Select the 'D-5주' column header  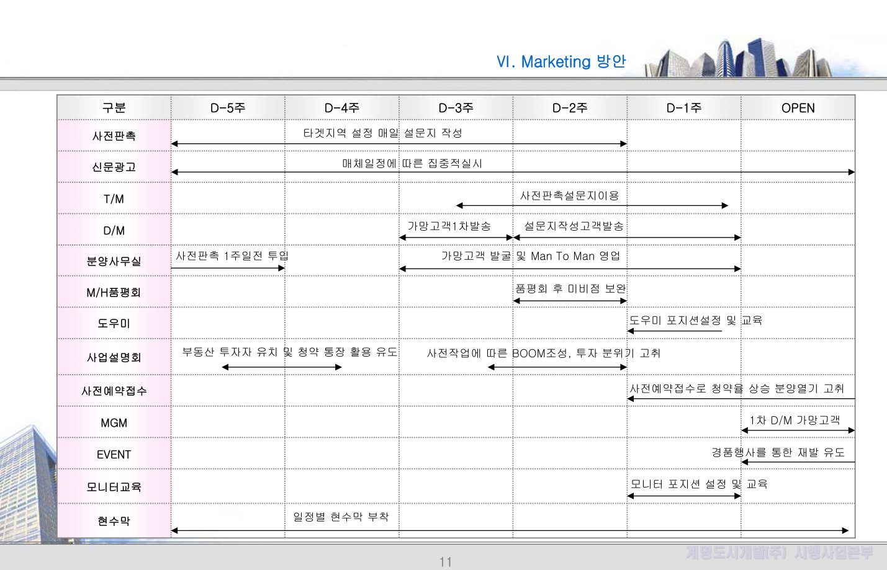coord(228,108)
